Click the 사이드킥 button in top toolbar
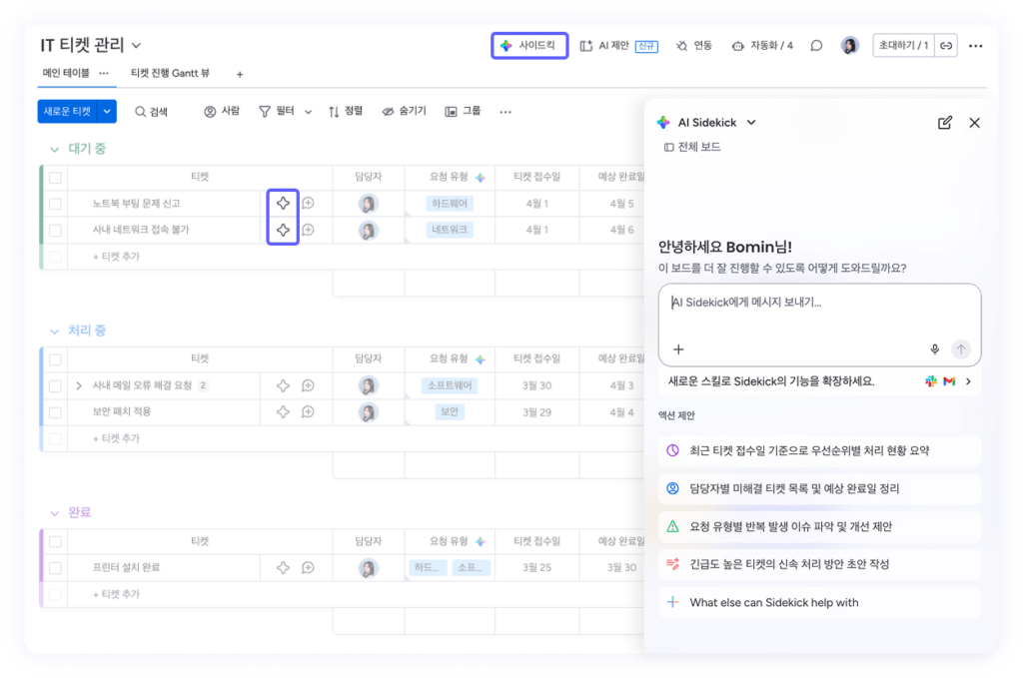This screenshot has width=1023, height=678. (x=530, y=46)
